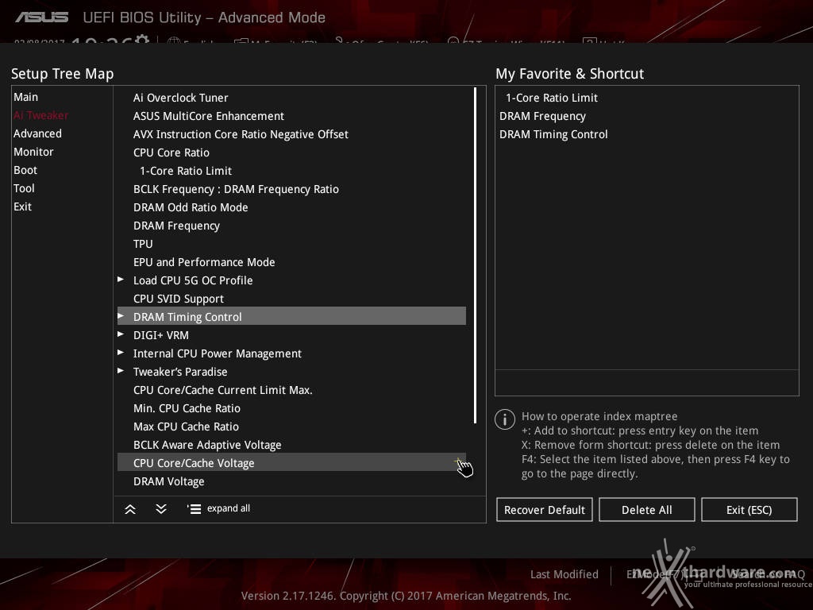Click the double down-chevron icon below the tree
Screen dimensions: 813x610
point(161,509)
